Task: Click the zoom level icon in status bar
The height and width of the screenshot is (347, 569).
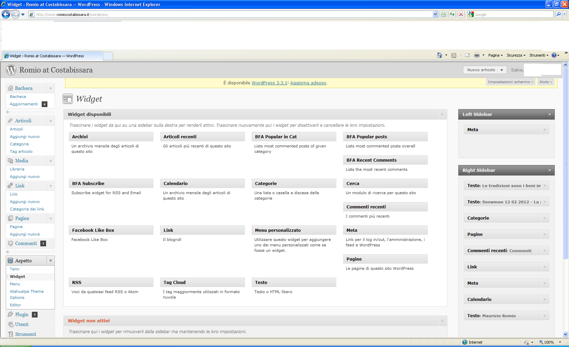Action: [x=541, y=342]
